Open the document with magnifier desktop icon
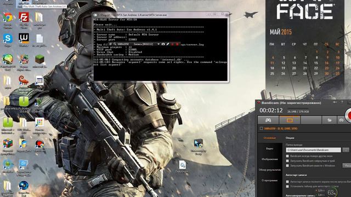351x197 pixels. [182, 165]
